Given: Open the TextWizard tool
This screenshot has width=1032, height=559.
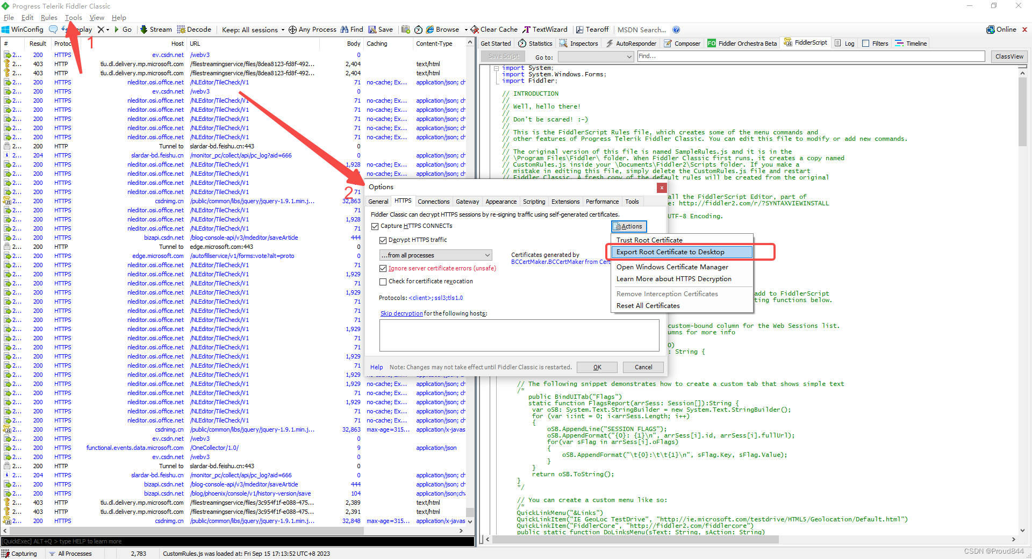Looking at the screenshot, I should (545, 30).
